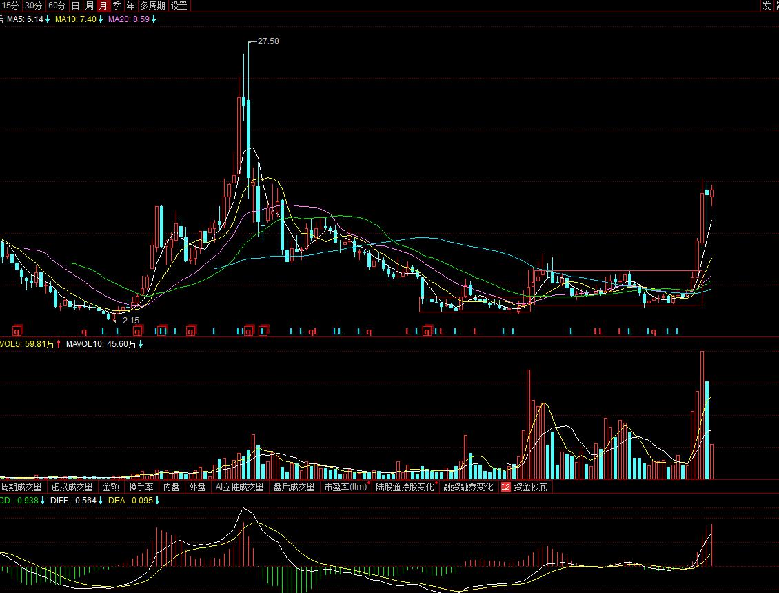Viewport: 779px width, 593px height.
Task: Click the MA5 indicator down arrow
Action: coord(48,19)
